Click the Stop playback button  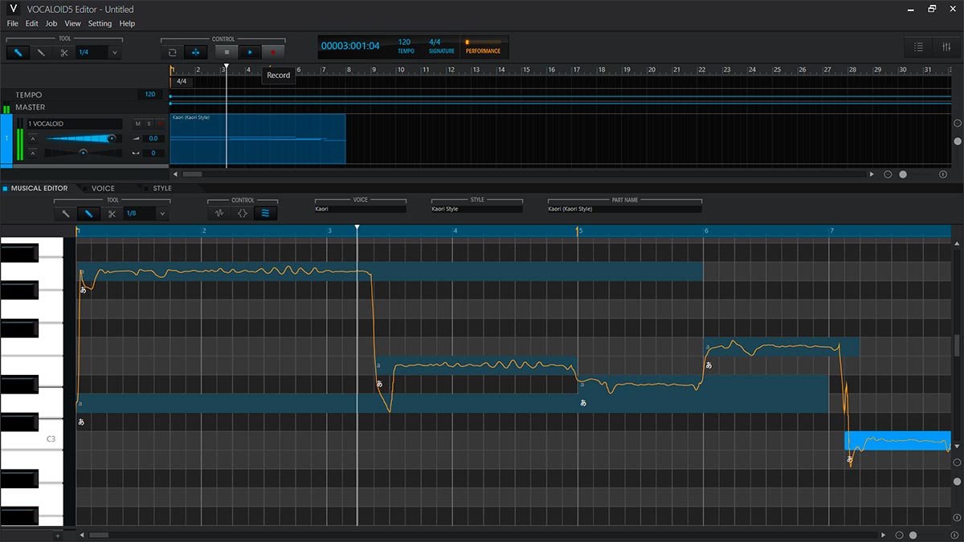tap(227, 52)
